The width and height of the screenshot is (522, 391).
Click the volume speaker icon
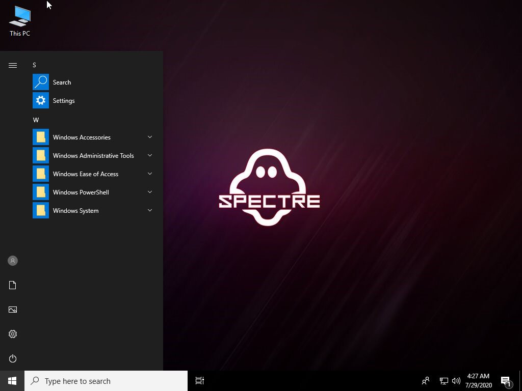pyautogui.click(x=456, y=381)
